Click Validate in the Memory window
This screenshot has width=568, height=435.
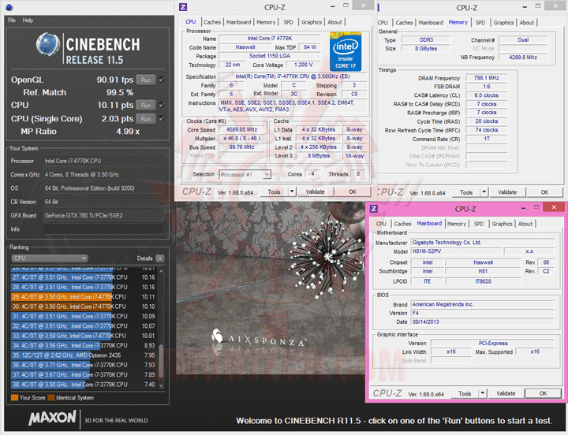click(x=507, y=192)
